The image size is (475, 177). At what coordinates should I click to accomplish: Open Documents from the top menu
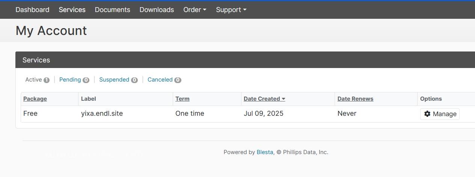pos(112,10)
